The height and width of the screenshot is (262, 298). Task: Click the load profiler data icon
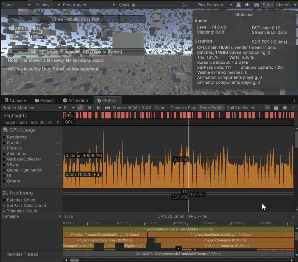(267, 108)
